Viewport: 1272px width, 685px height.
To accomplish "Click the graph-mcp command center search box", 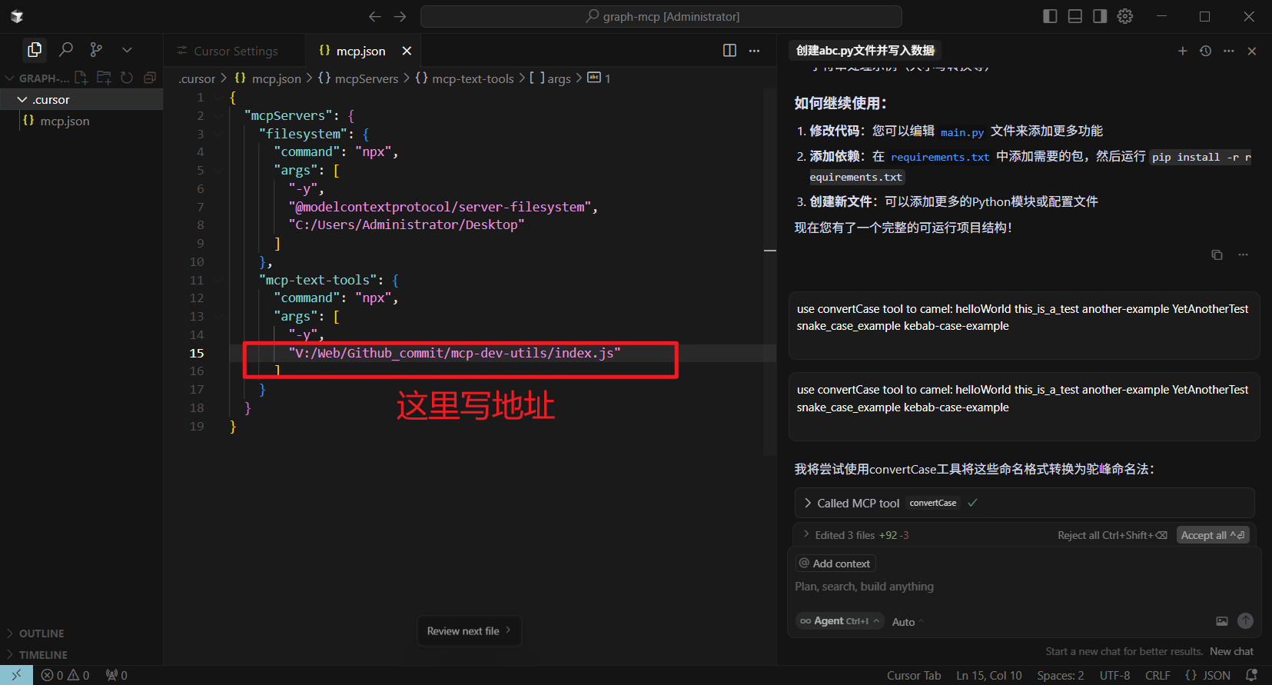I will tap(661, 16).
